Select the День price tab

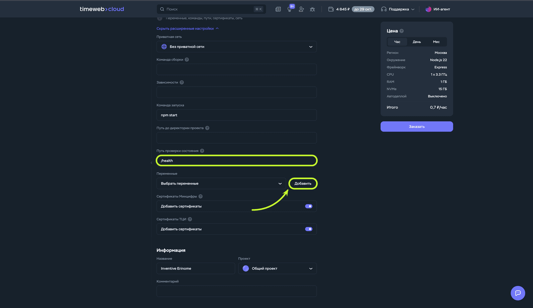click(x=417, y=42)
